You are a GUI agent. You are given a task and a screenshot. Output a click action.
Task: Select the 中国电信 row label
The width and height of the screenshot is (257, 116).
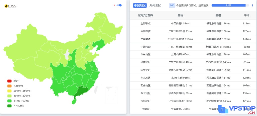click(146, 31)
